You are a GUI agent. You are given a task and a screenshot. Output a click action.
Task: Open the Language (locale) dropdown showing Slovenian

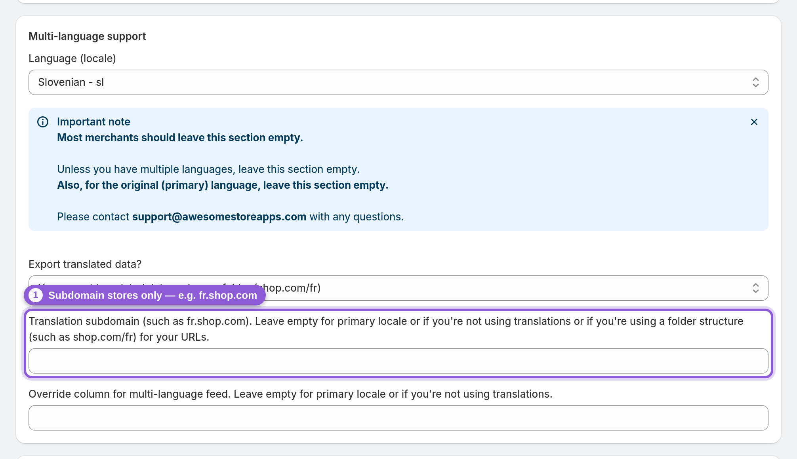398,82
